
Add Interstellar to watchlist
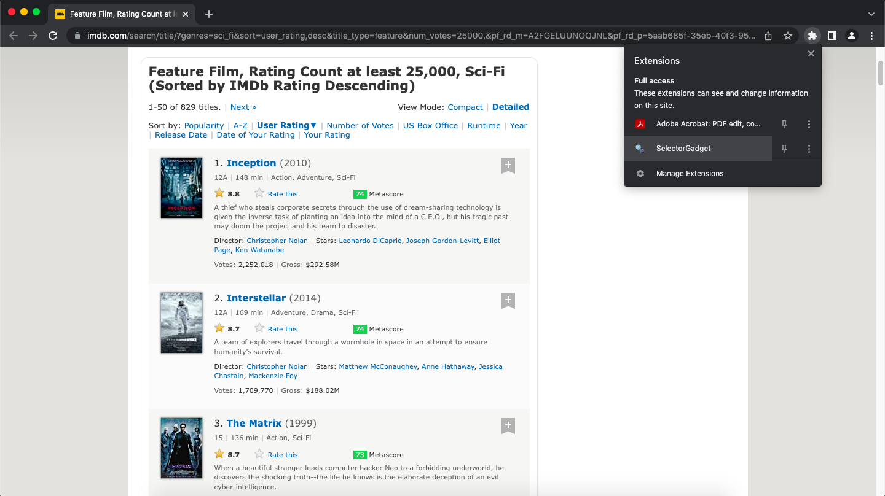(508, 300)
